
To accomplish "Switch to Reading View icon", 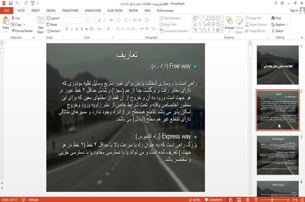I will (248, 200).
